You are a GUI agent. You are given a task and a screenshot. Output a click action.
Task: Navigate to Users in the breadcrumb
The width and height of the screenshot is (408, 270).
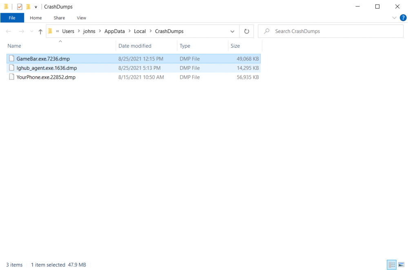tap(68, 31)
